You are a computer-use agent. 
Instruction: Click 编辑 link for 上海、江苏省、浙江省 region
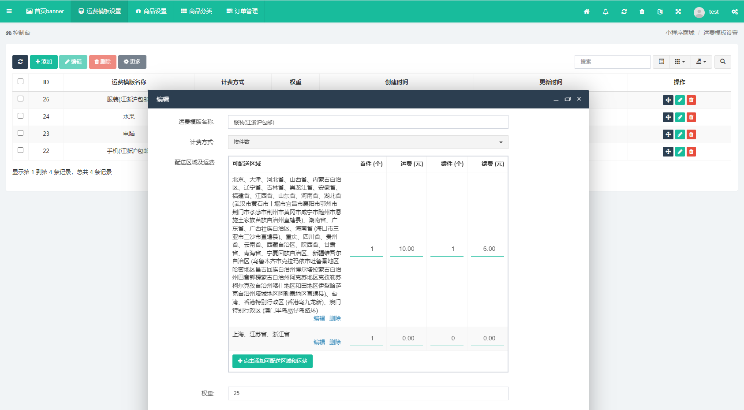pos(319,342)
